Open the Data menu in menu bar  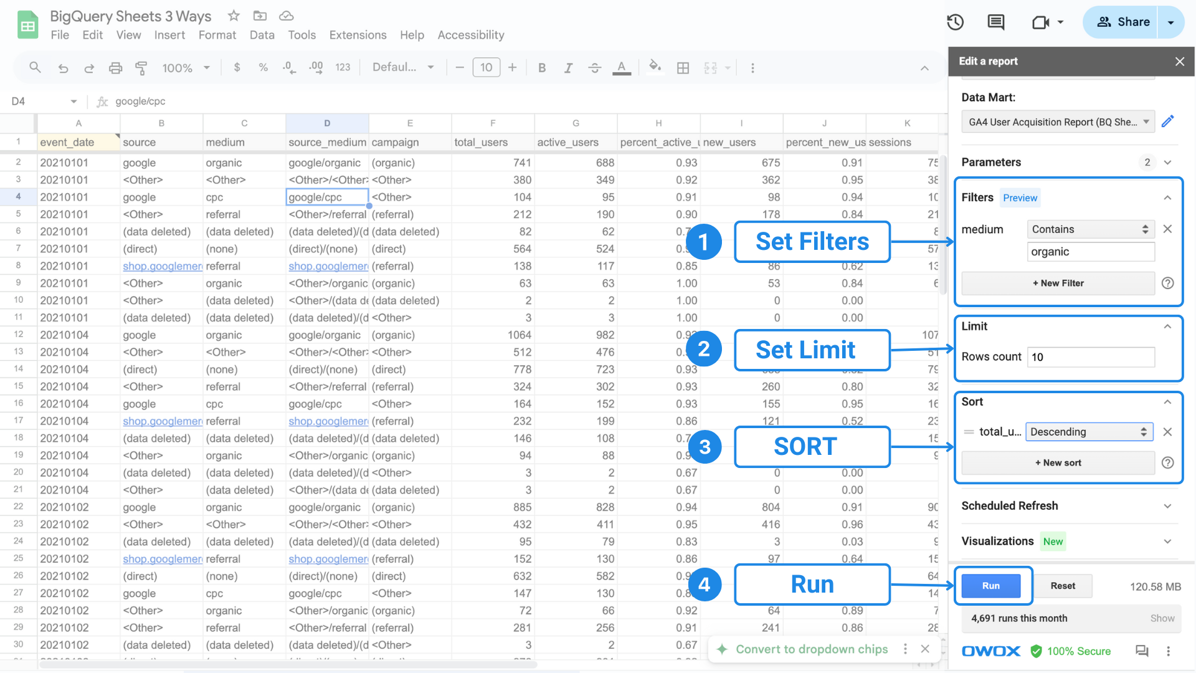click(x=261, y=34)
